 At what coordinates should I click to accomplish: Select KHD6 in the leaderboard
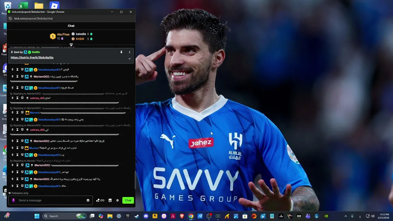(80, 39)
